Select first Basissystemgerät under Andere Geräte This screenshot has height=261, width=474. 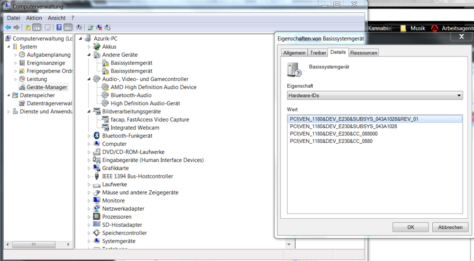click(131, 63)
